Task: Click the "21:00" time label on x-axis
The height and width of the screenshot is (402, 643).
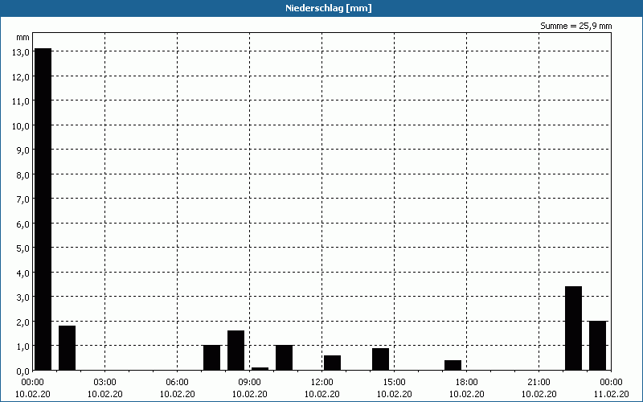Action: pos(539,383)
